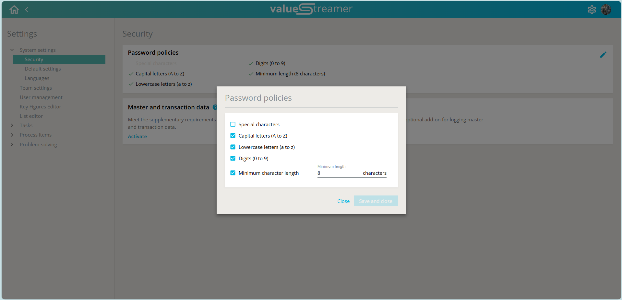This screenshot has width=622, height=300.
Task: Collapse the System settings tree section
Action: (12, 50)
